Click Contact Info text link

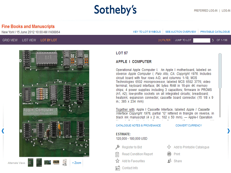point(130,168)
